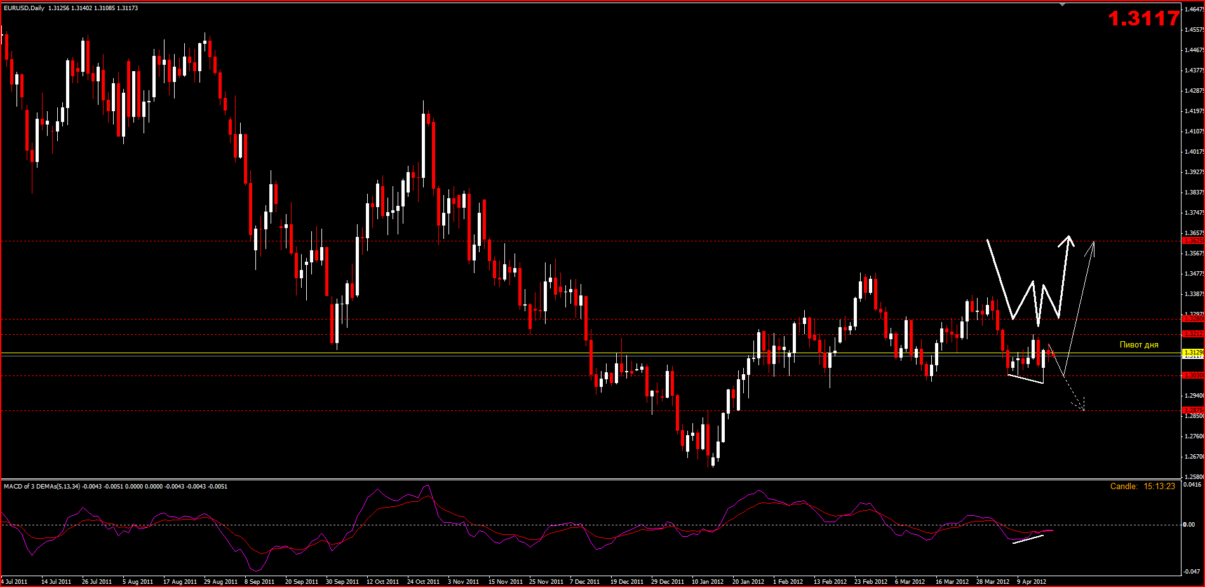Click the 'Candle: 15:13:23' timer text
1205x587 pixels.
[1143, 486]
